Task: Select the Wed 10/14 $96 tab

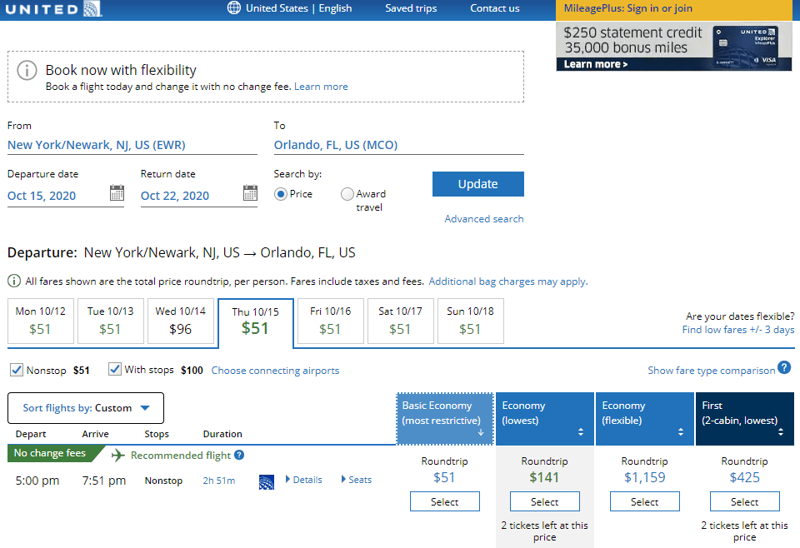Action: tap(181, 321)
